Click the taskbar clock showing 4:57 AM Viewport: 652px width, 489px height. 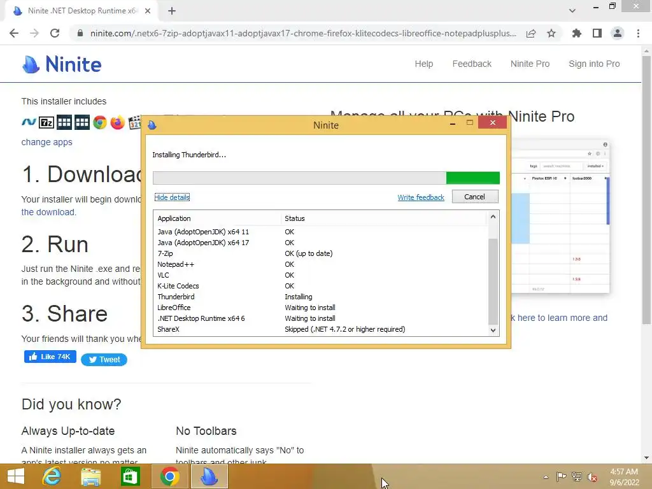pos(624,477)
